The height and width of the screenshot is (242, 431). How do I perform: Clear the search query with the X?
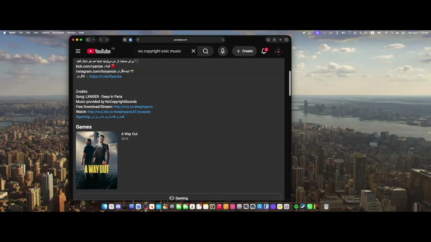[x=193, y=51]
